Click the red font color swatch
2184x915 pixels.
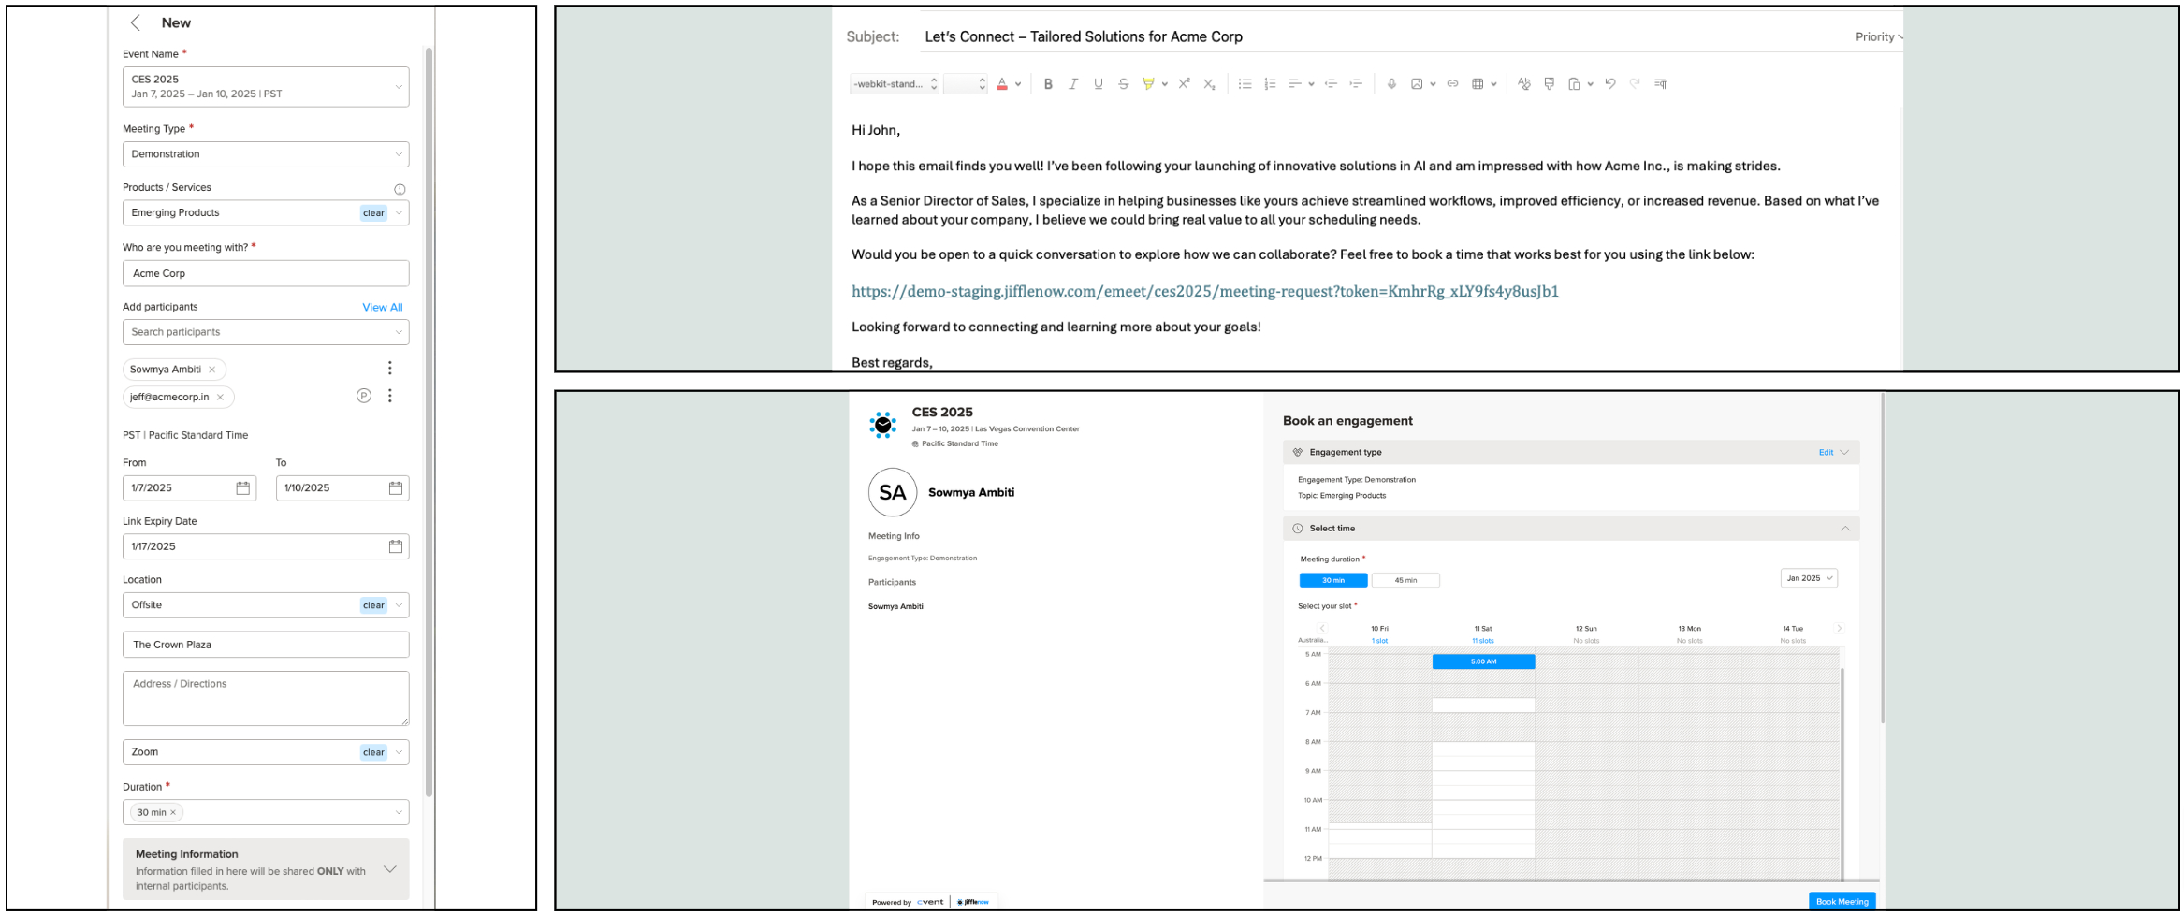pyautogui.click(x=1002, y=84)
